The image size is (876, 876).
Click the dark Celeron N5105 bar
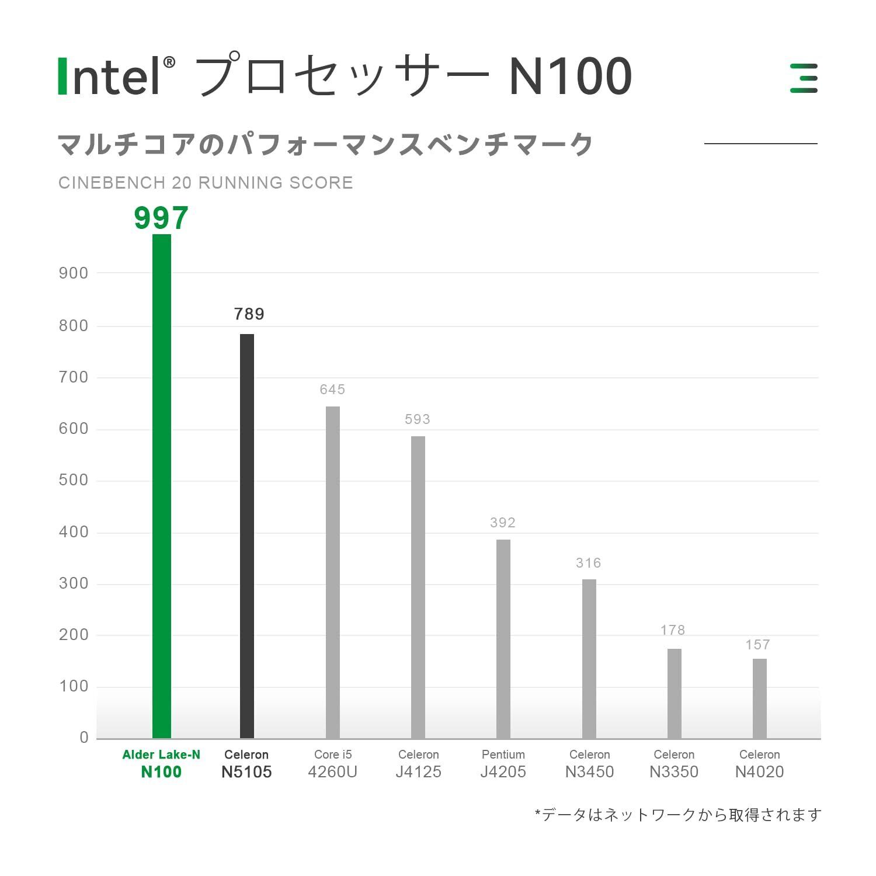[x=247, y=536]
